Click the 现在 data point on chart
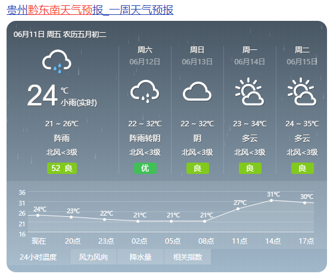The width and height of the screenshot is (330, 277). tap(38, 215)
